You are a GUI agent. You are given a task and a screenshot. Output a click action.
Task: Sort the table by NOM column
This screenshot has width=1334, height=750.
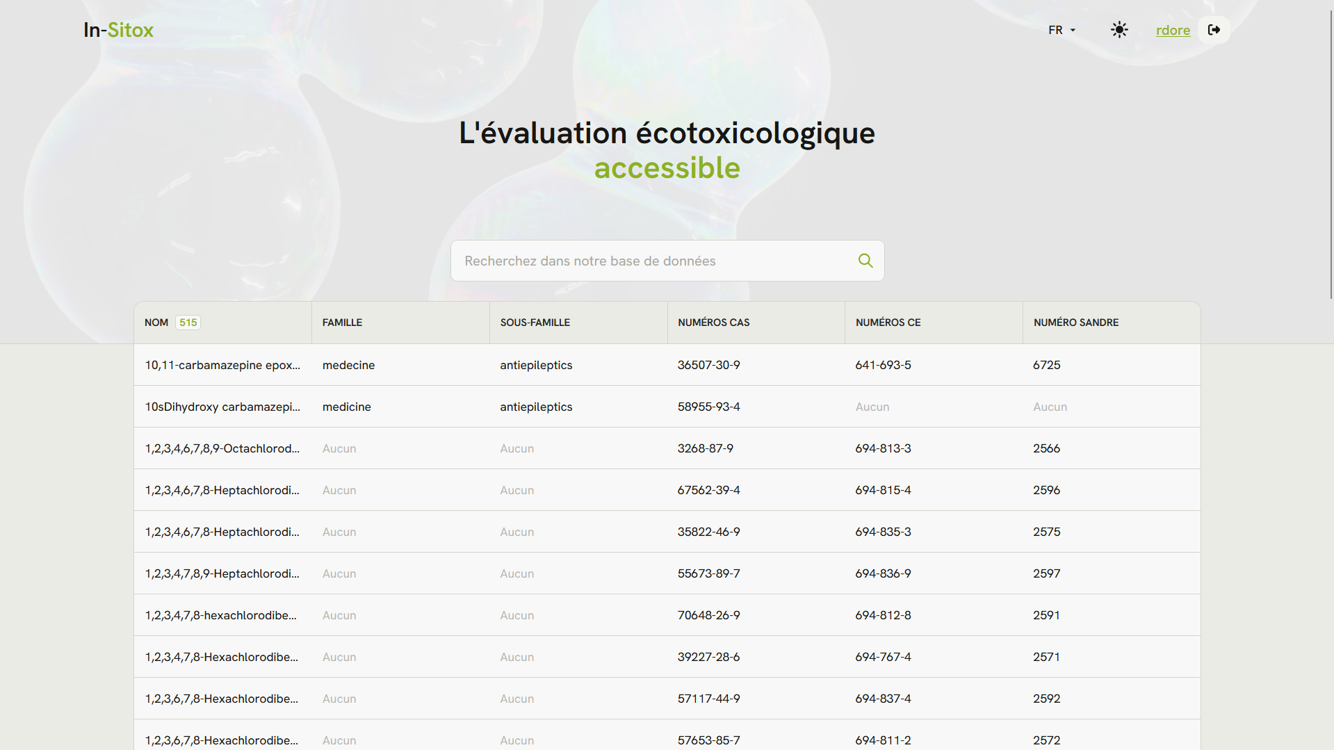[x=156, y=322]
